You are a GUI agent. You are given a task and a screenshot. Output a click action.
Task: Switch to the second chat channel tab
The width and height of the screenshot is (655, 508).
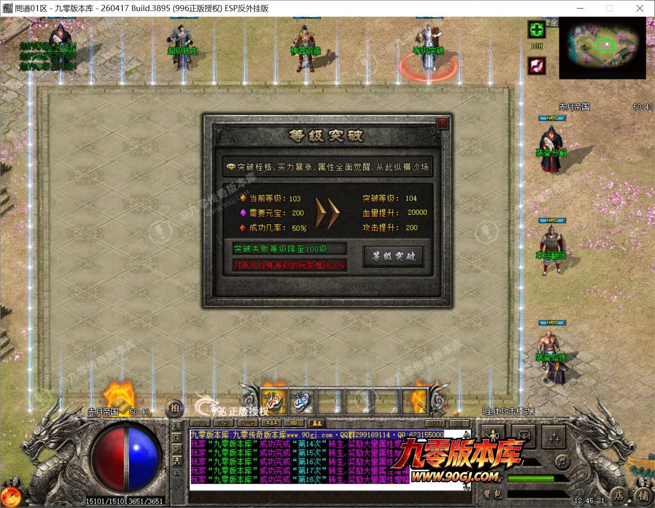[x=224, y=424]
